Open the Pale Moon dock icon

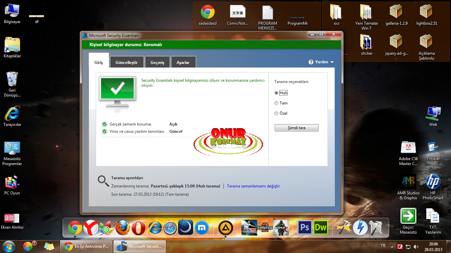click(x=186, y=228)
